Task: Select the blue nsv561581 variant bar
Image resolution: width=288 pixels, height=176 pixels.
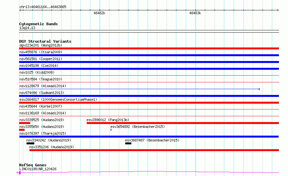Action: point(149,62)
